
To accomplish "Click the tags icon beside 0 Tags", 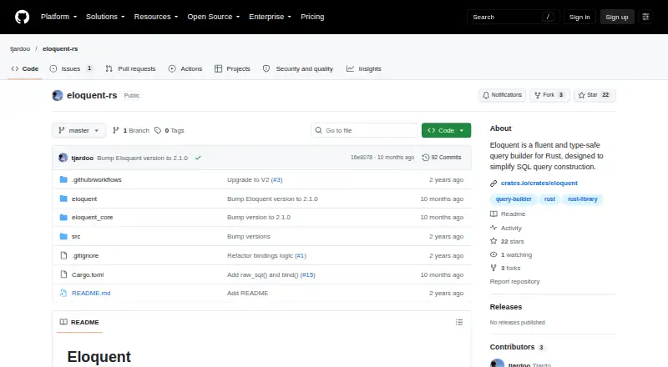I will (x=158, y=130).
